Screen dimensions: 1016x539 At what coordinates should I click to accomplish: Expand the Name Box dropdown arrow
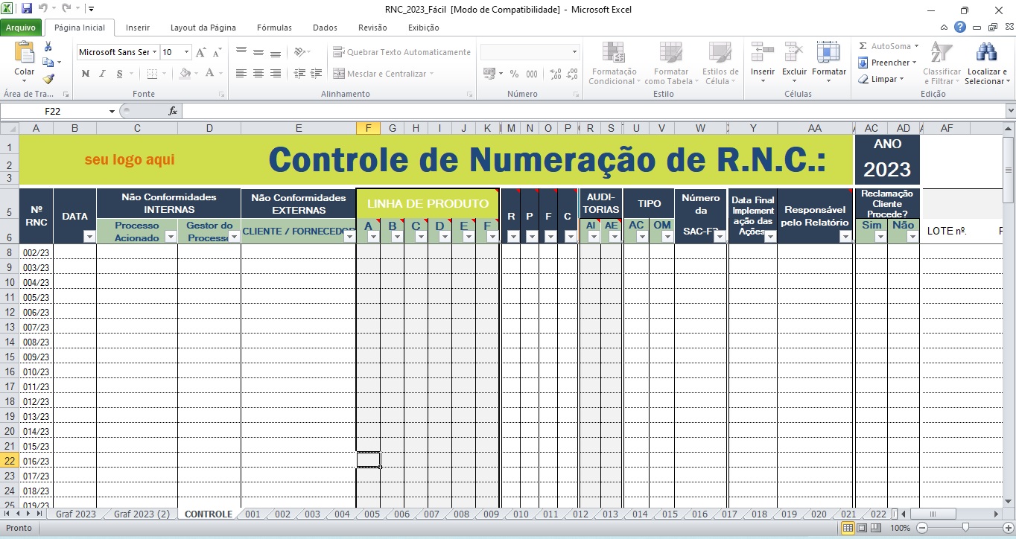(112, 112)
